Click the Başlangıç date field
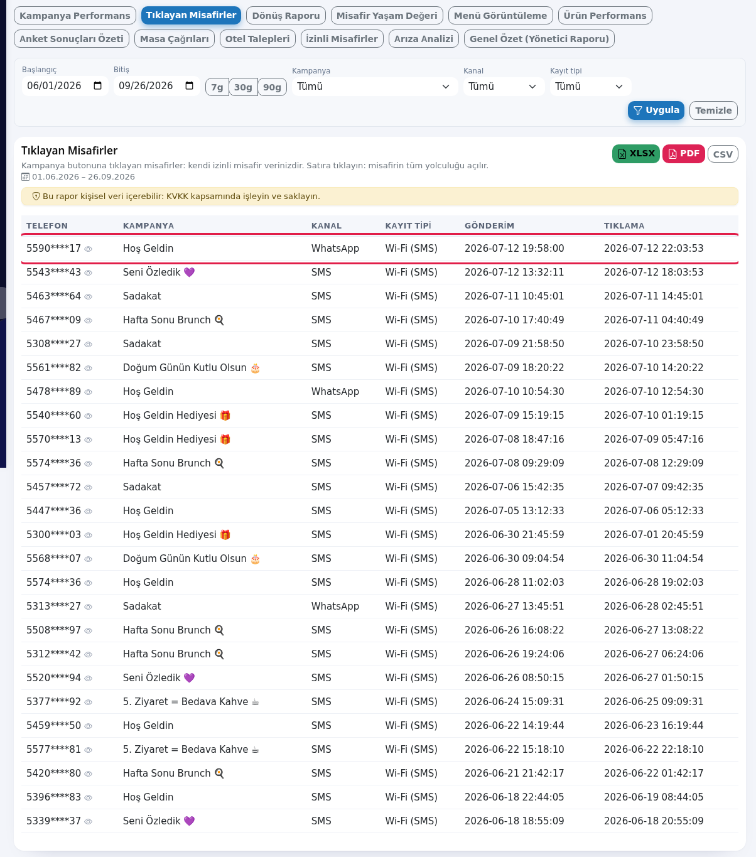The image size is (756, 857). (x=65, y=86)
